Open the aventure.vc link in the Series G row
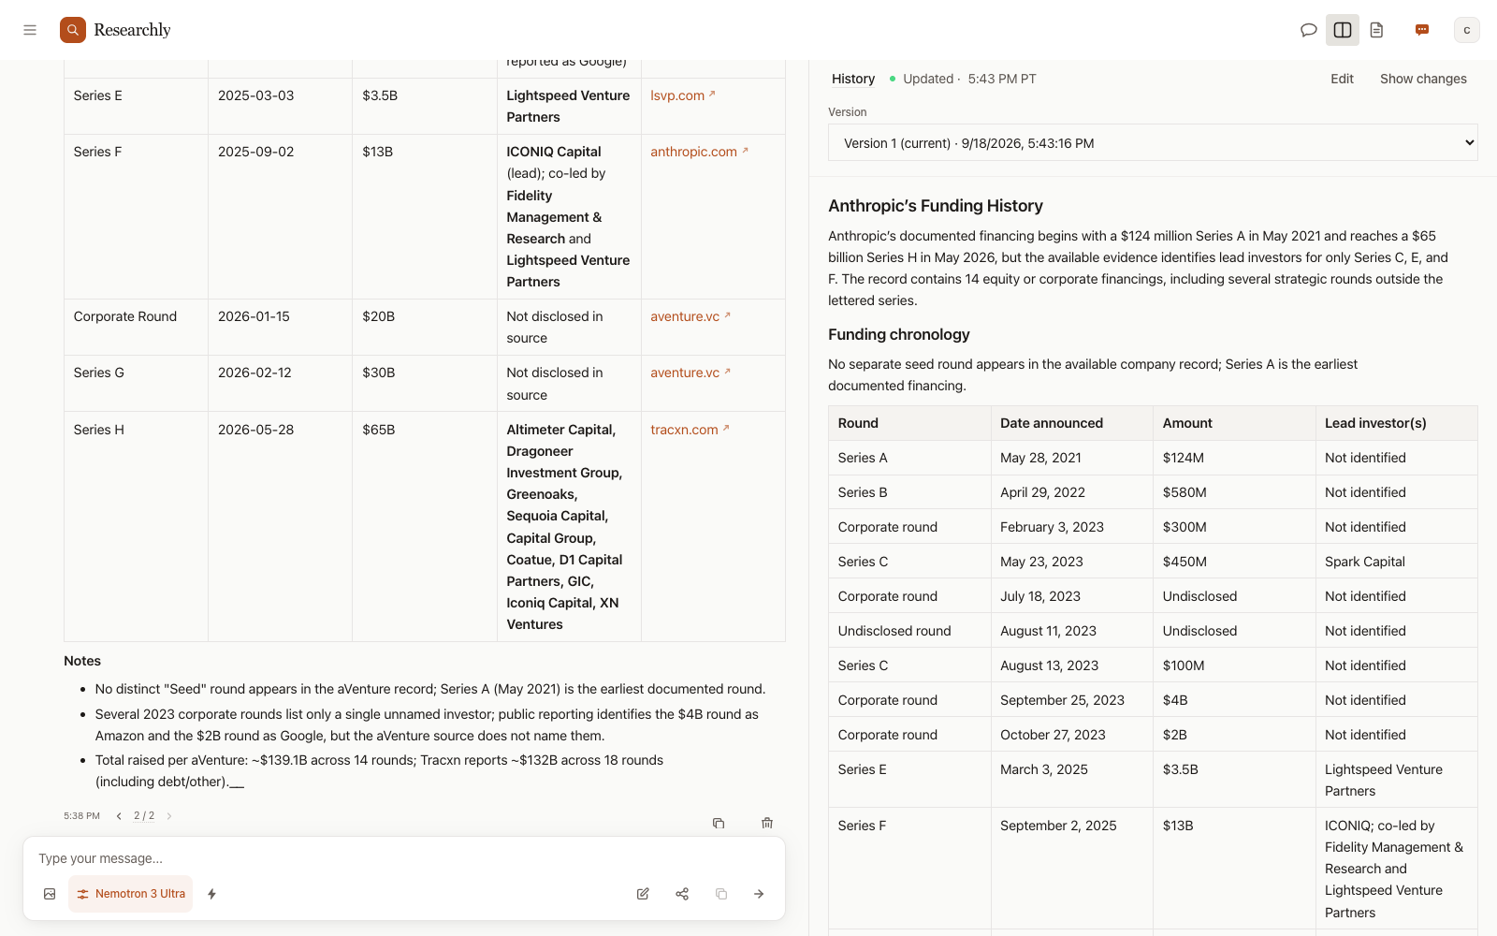The width and height of the screenshot is (1497, 936). [x=690, y=373]
